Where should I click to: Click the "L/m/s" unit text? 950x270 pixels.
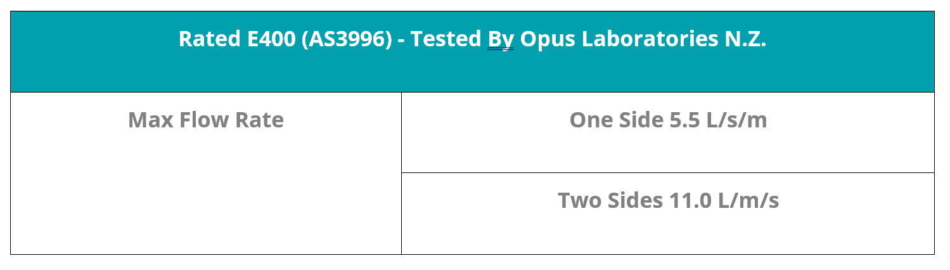750,200
